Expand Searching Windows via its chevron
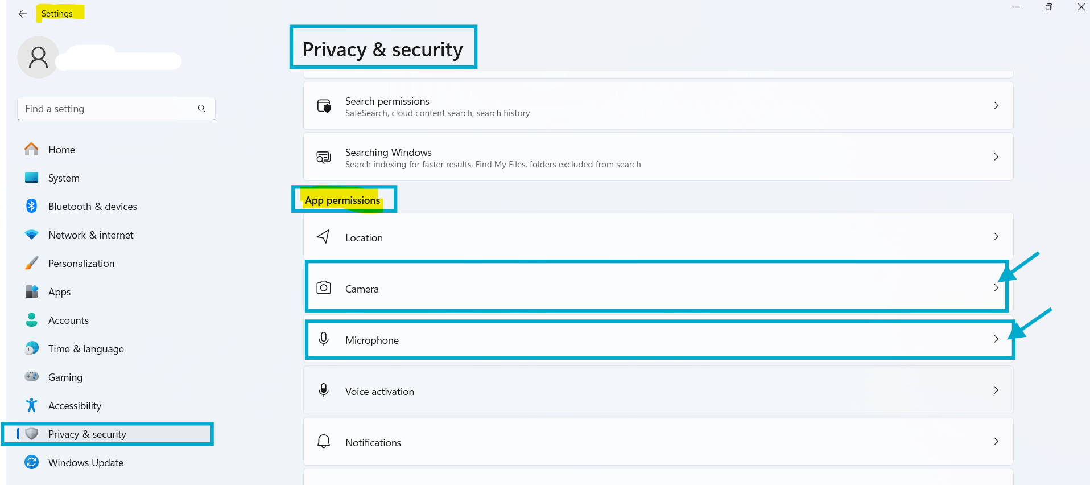The width and height of the screenshot is (1090, 485). point(996,157)
